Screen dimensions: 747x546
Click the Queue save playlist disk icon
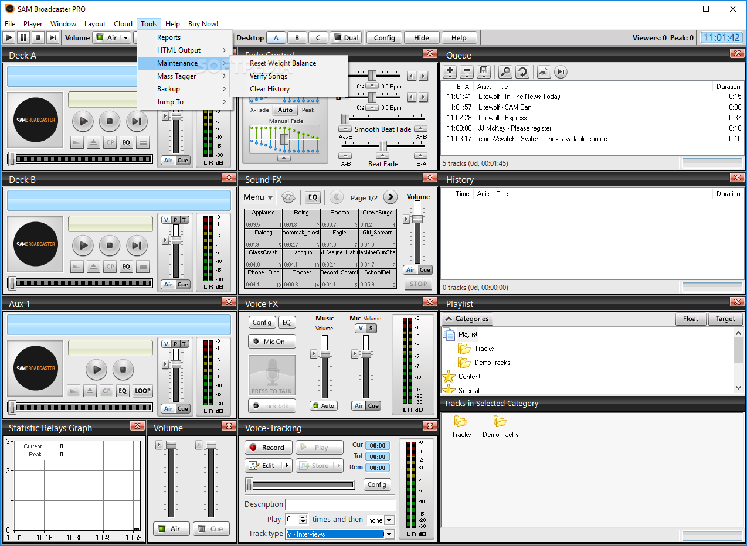tap(484, 72)
